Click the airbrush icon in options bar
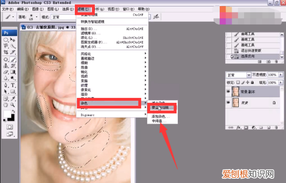This screenshot has width=286, height=183. 156,17
